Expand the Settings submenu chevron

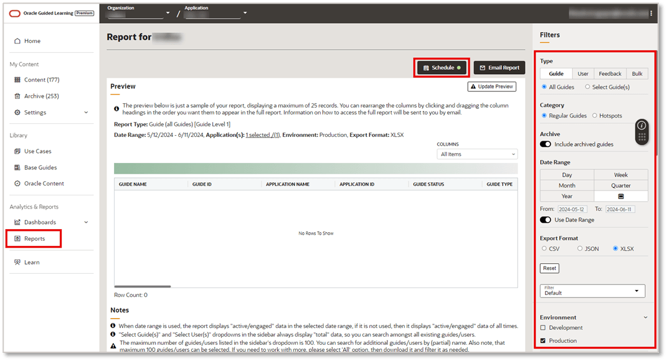(x=86, y=113)
